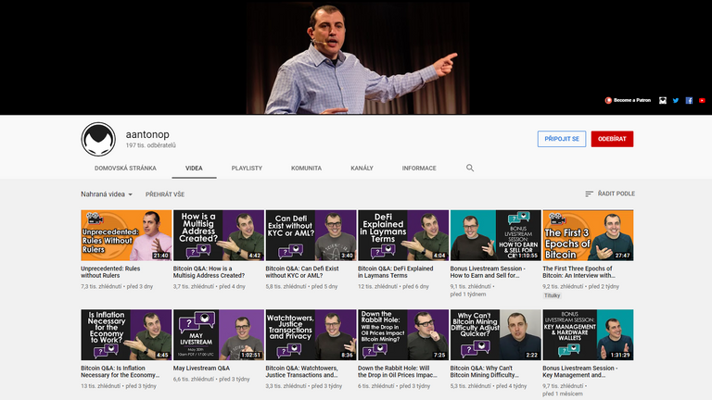Expand the Nahraná videa dropdown
Screen dimensions: 712x400
click(107, 194)
